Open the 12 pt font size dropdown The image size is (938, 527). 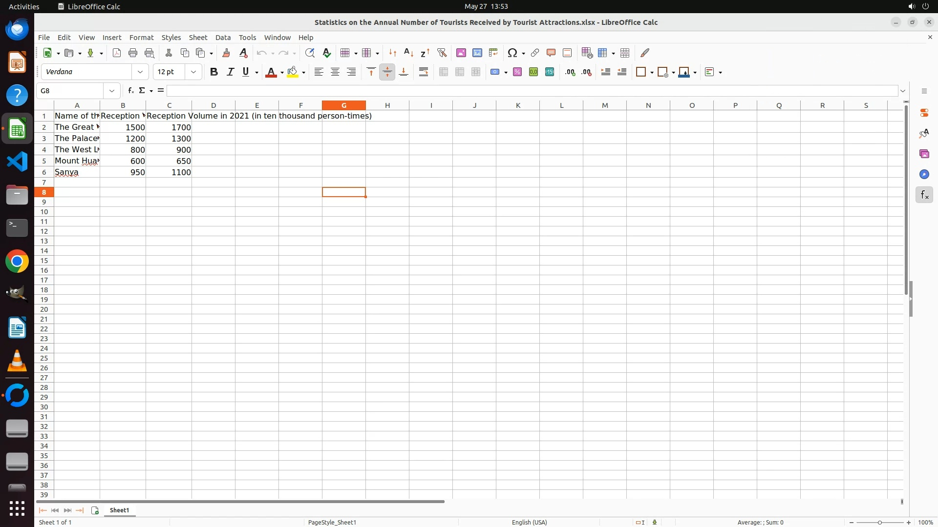click(193, 72)
